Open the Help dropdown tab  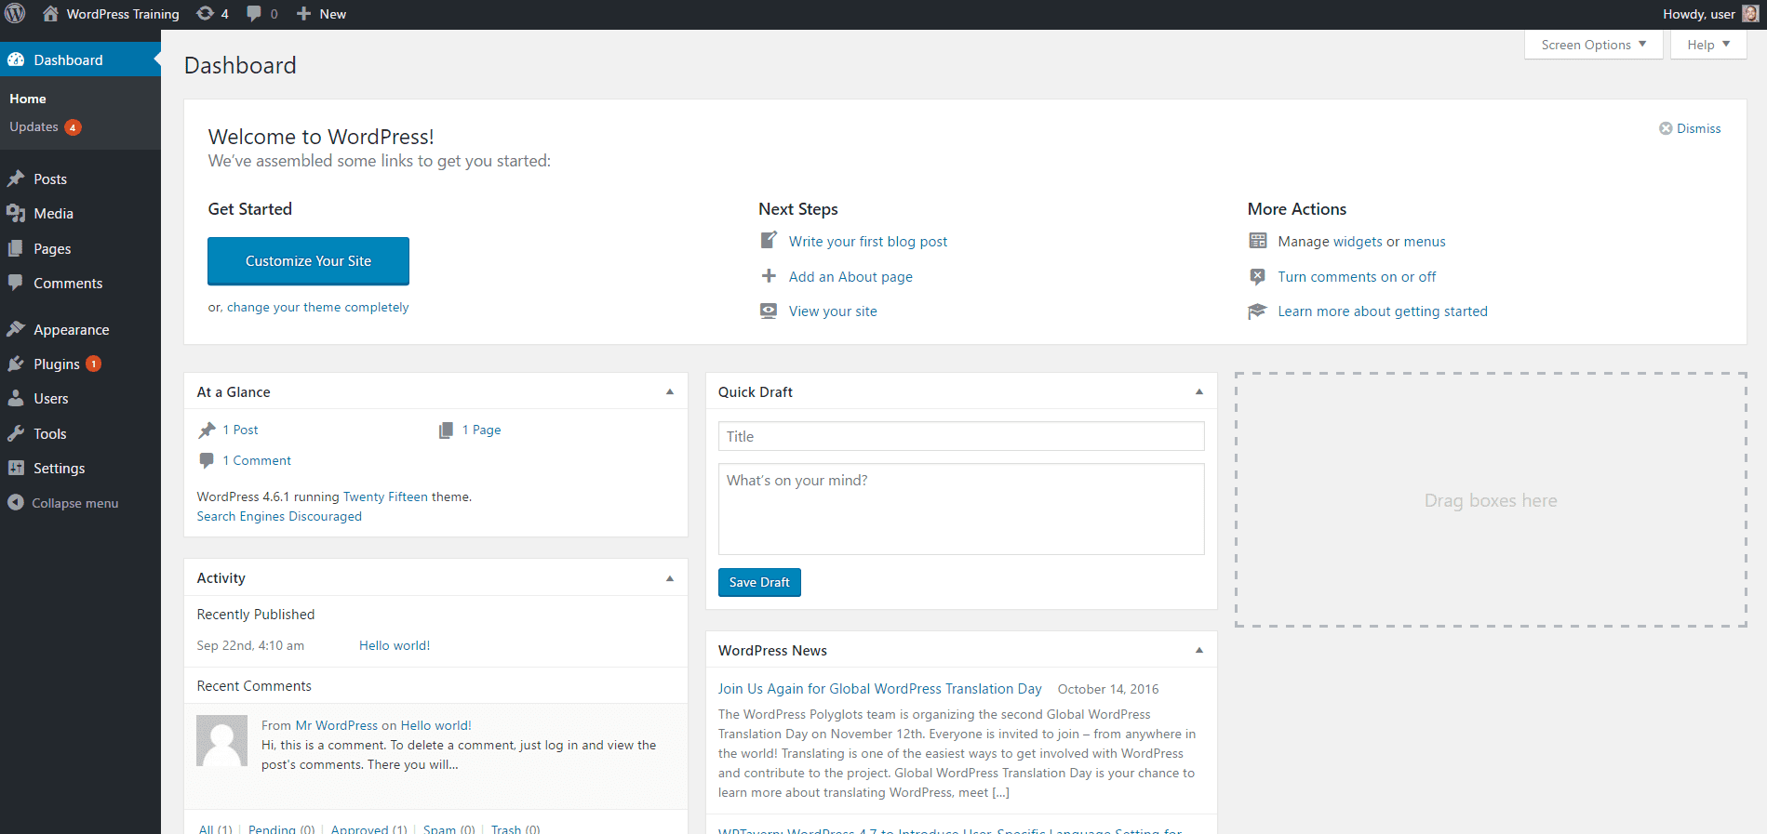[x=1707, y=45]
